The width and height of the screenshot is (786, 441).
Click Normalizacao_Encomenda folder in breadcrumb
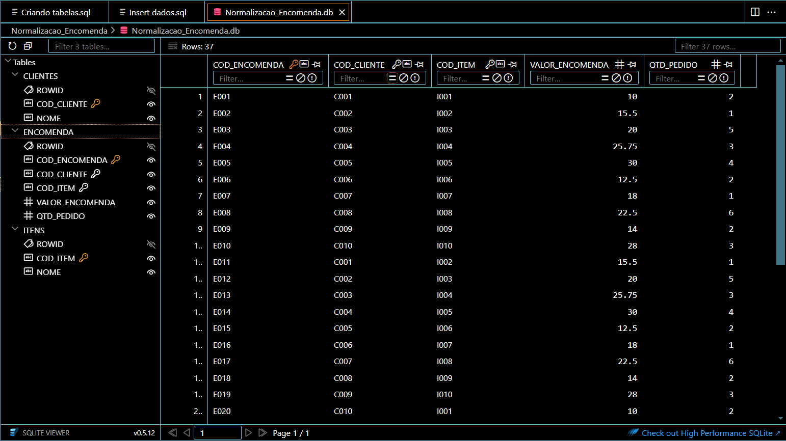[59, 31]
